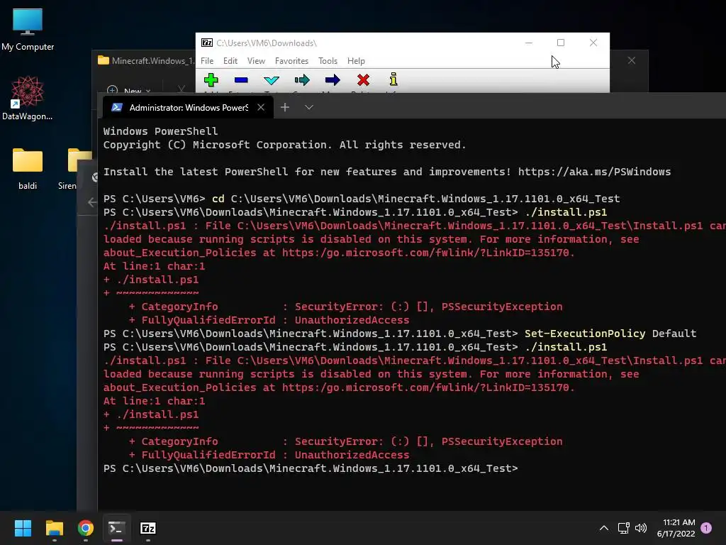Open the Edit menu in 7-Zip
The height and width of the screenshot is (545, 726).
coord(230,61)
